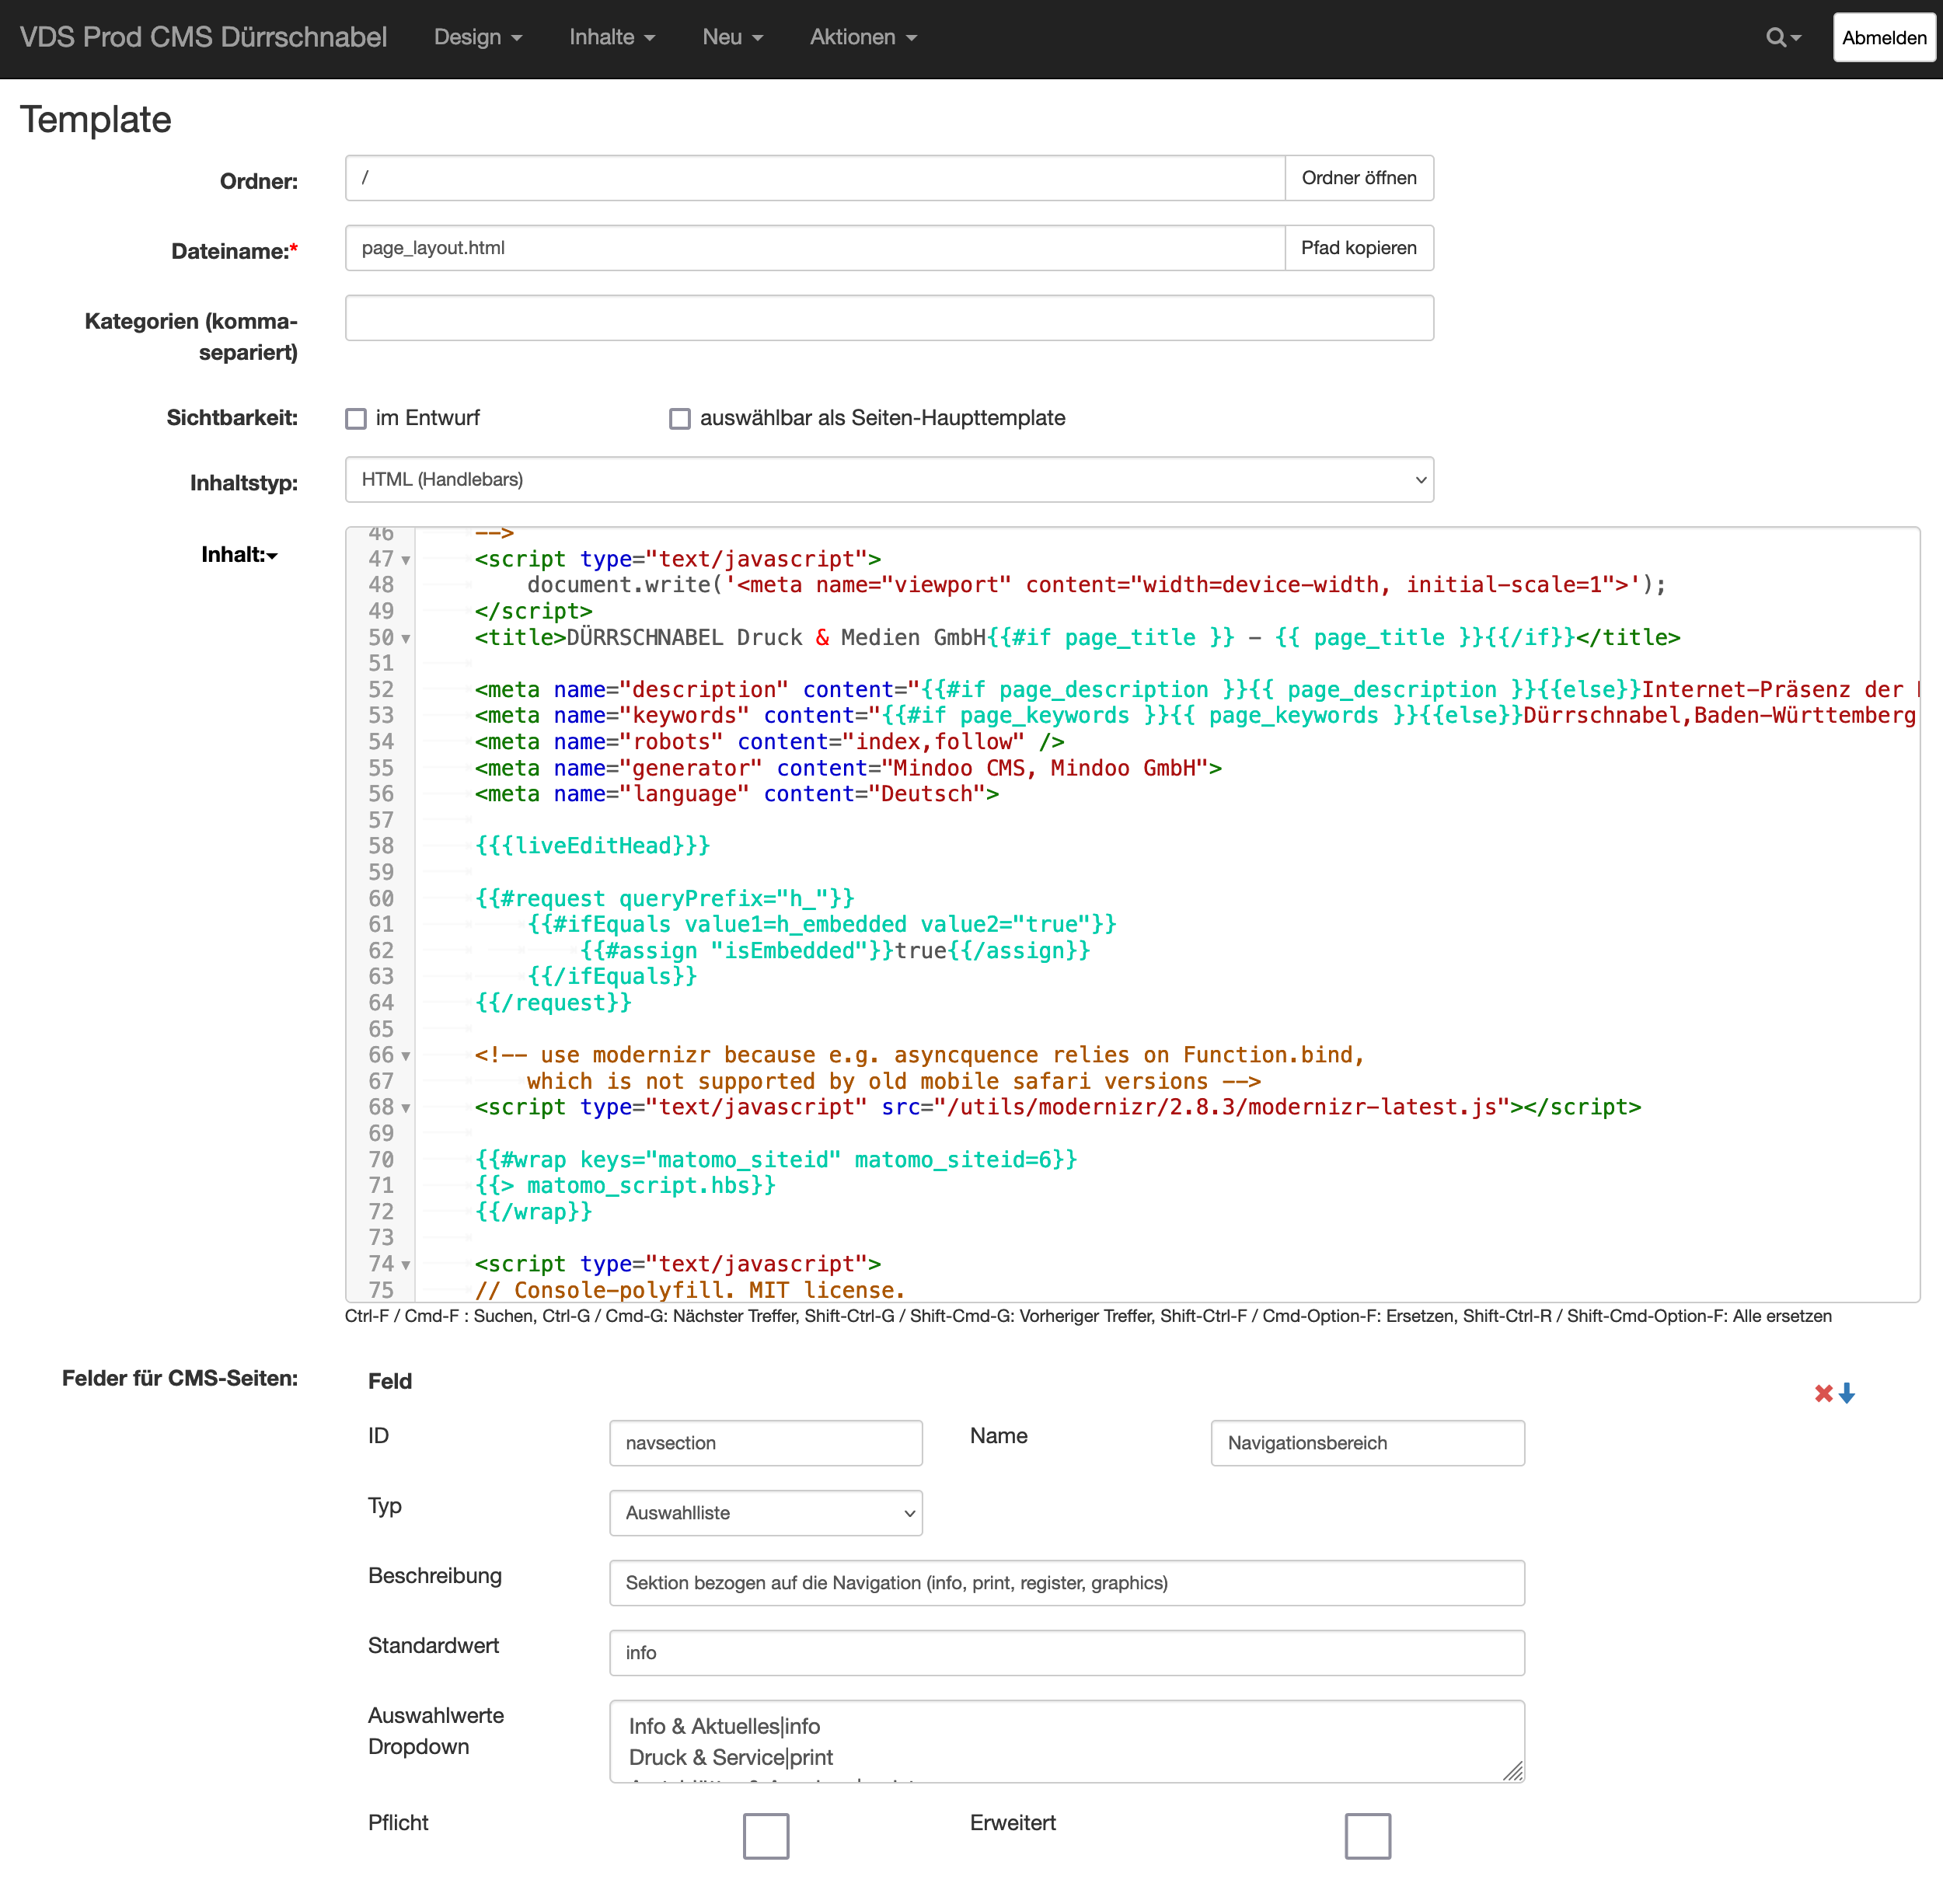Click the Pfad kopieren button
1943x1904 pixels.
click(1359, 248)
